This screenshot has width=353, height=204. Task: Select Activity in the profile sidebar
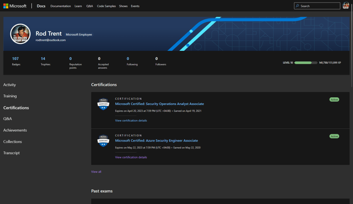point(9,85)
